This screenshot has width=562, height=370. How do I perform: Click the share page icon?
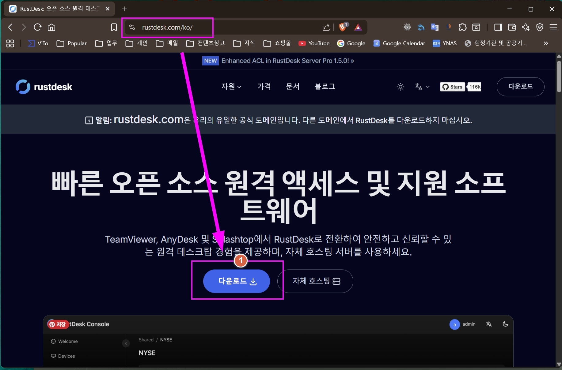click(x=326, y=27)
